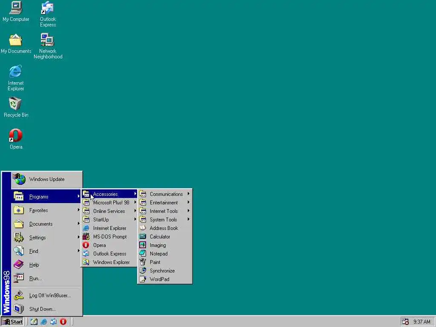This screenshot has height=327, width=436.
Task: Click the Task Scheduler tray icon
Action: pyautogui.click(x=405, y=322)
